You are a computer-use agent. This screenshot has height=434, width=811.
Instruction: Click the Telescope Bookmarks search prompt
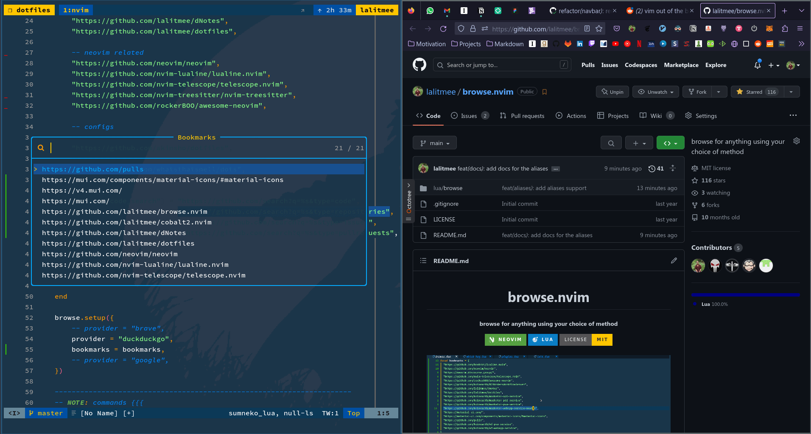(x=199, y=148)
